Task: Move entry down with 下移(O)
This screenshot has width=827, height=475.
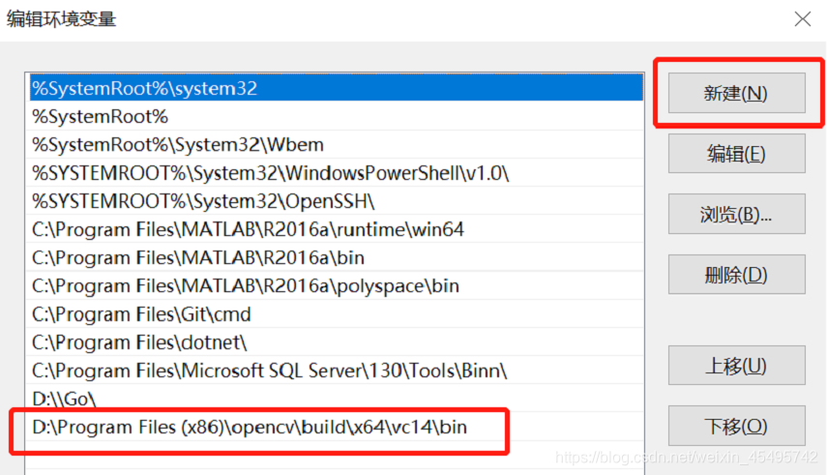Action: tap(736, 426)
